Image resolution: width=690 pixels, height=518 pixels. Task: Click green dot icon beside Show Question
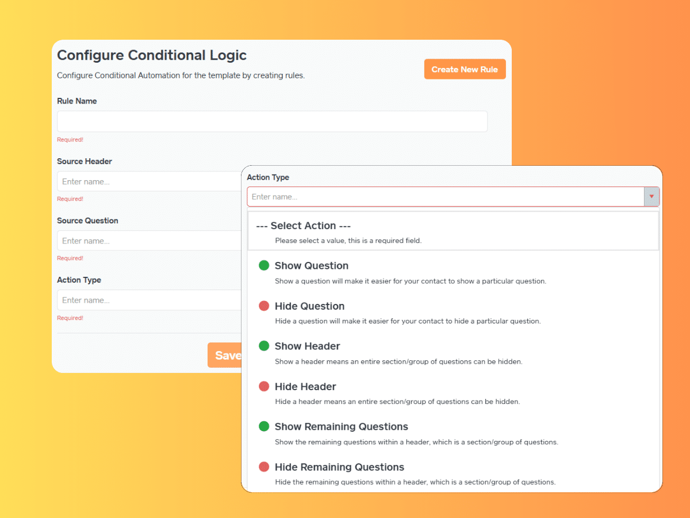[264, 265]
